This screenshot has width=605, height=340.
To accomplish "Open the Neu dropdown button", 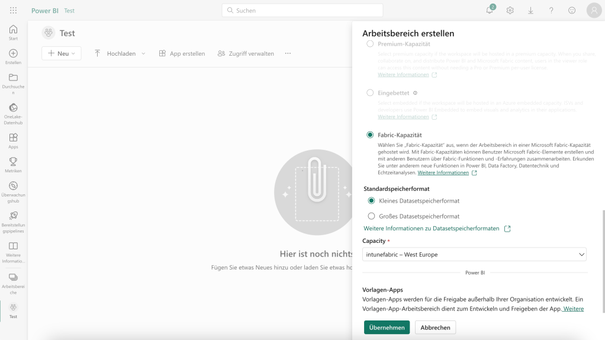I will 62,53.
